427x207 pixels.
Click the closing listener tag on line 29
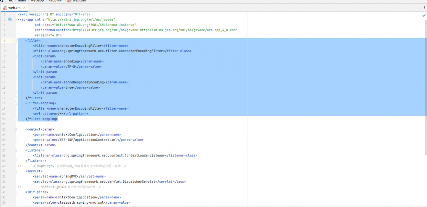36,161
